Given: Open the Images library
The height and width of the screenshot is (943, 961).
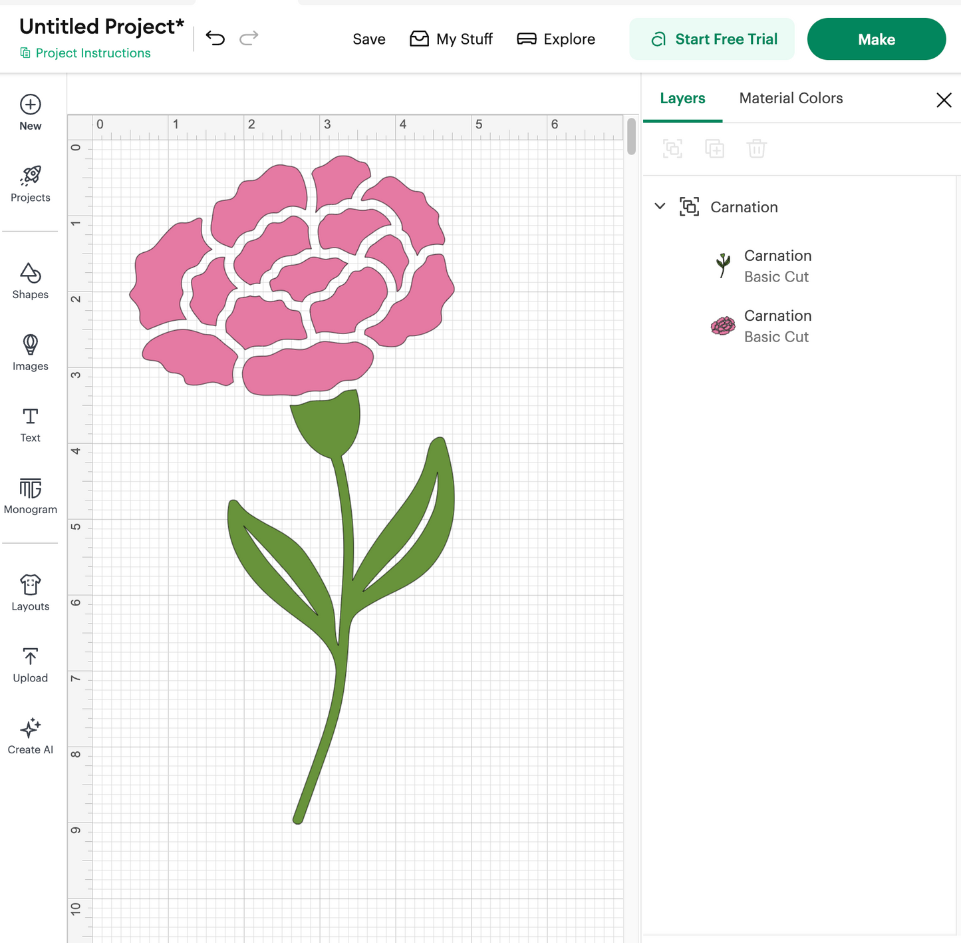Looking at the screenshot, I should tap(31, 353).
